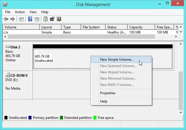Viewport: 186px width, 130px height.
Task: Click the No Media text under CD-ROM 0
Action: [x=13, y=88]
